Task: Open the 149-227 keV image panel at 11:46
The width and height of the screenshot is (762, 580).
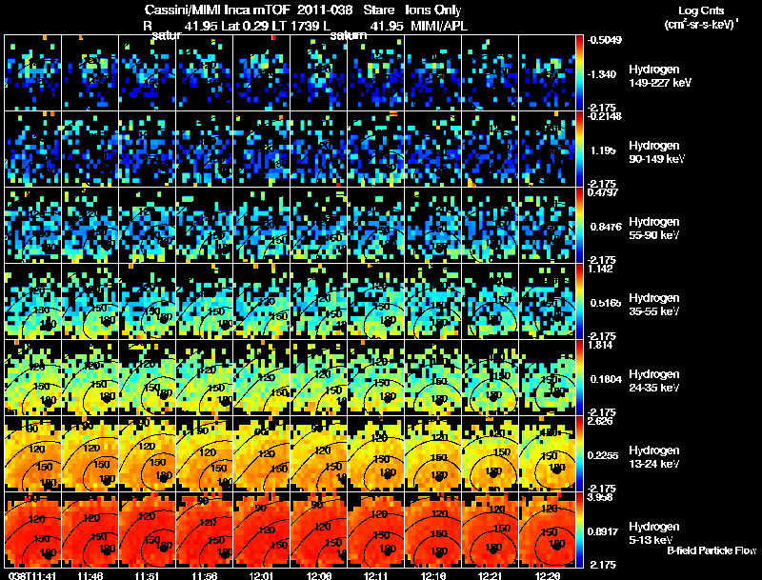Action: 90,72
